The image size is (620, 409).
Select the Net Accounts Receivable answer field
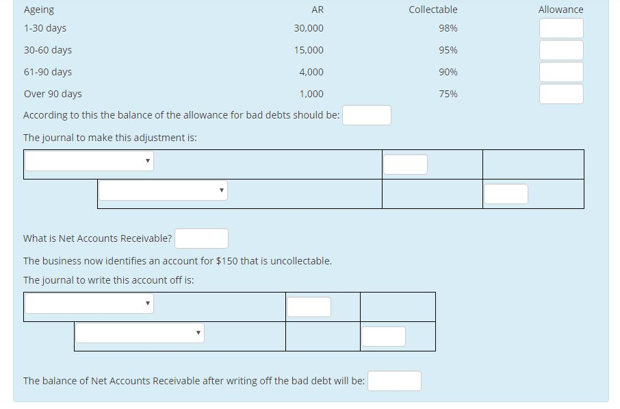(x=201, y=238)
